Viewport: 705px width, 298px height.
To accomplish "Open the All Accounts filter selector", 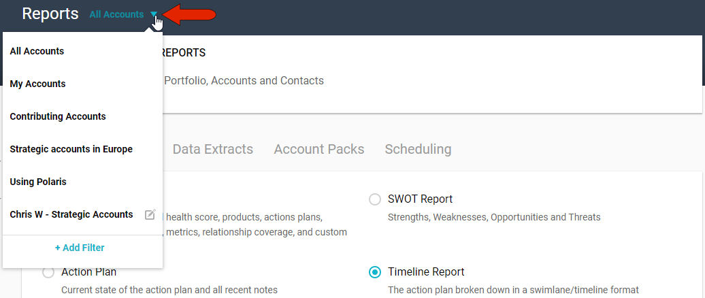I will tap(116, 14).
